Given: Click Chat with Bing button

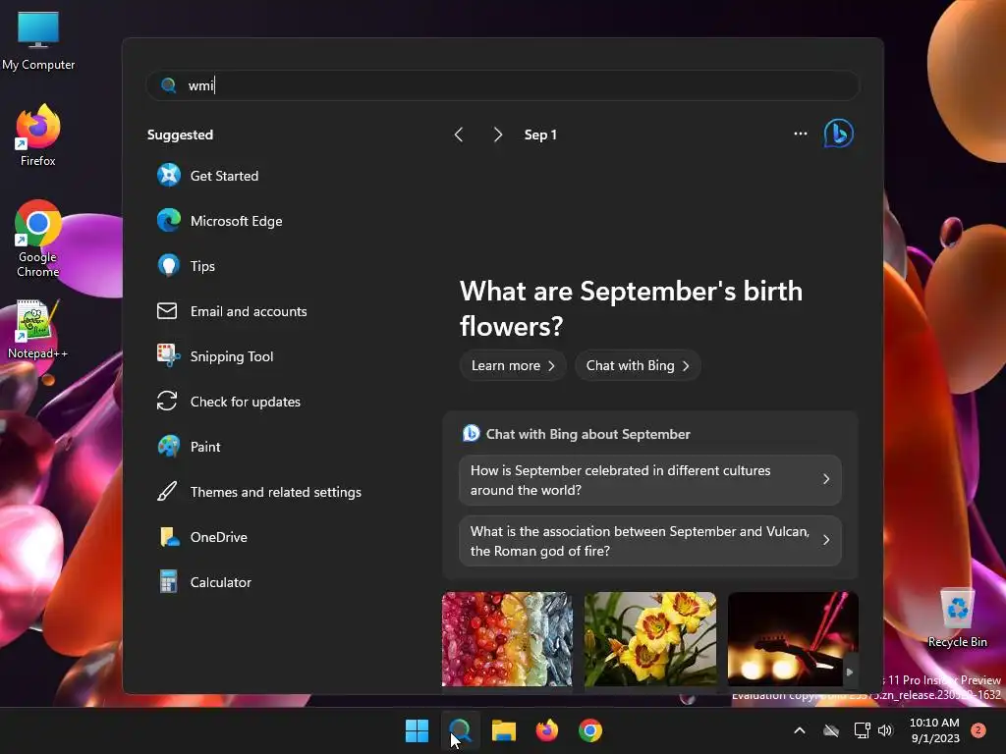Looking at the screenshot, I should tap(637, 365).
